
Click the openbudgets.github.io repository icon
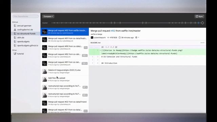pyautogui.click(x=15, y=45)
